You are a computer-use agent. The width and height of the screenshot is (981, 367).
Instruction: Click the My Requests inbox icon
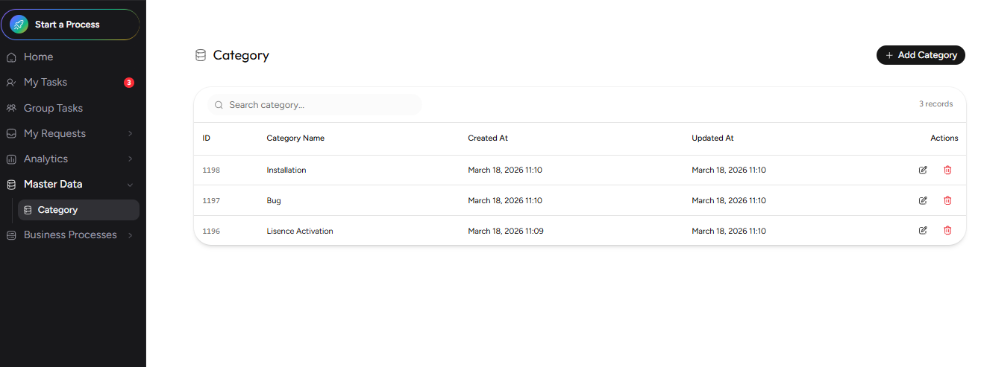pyautogui.click(x=11, y=134)
